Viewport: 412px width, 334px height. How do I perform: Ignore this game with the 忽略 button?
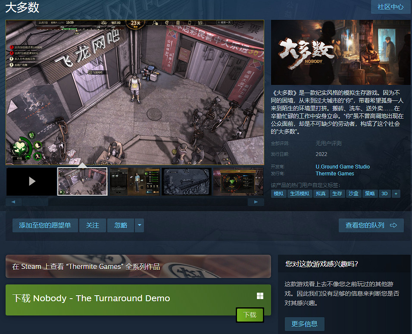coord(121,225)
